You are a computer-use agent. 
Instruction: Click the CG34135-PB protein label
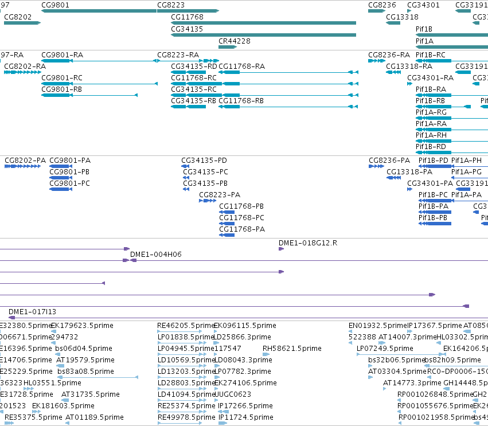click(205, 183)
